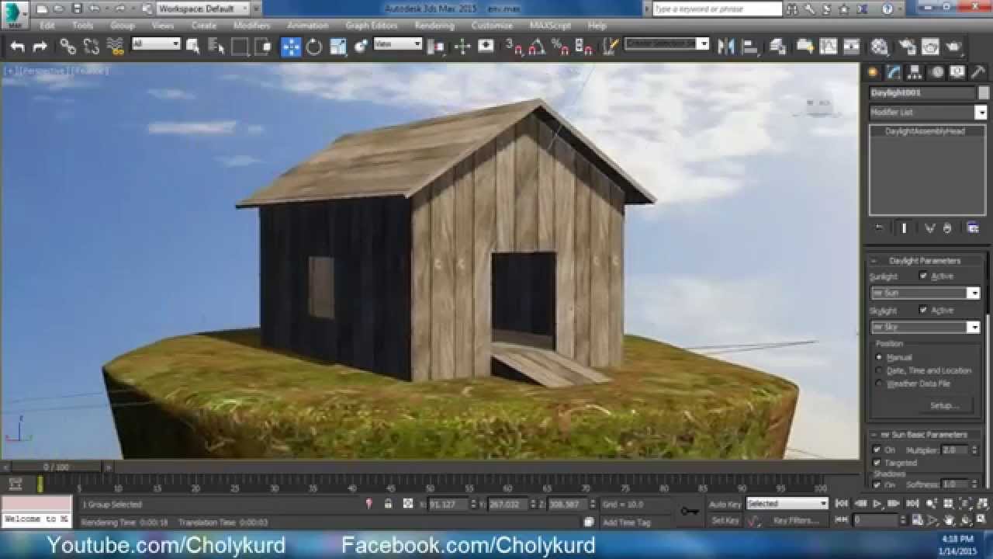Expand the Modifier List dropdown
The image size is (993, 559).
tap(928, 113)
